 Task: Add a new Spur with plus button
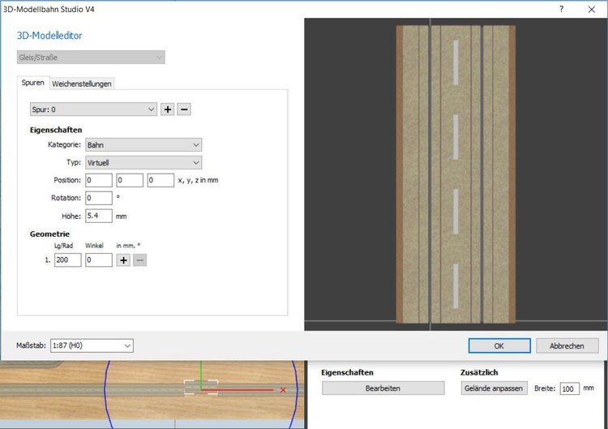tap(168, 109)
